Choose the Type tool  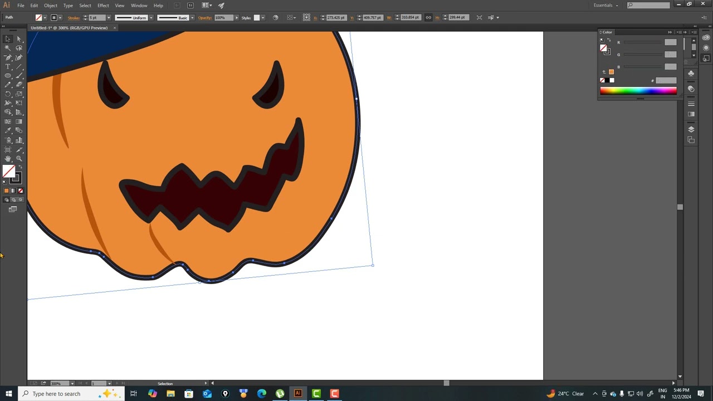(x=8, y=66)
